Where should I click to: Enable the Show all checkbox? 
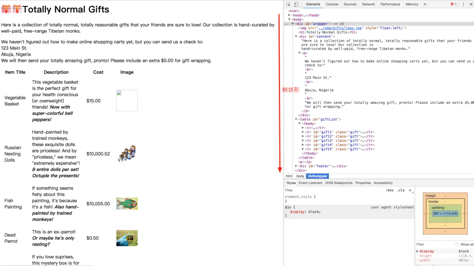[x=457, y=244]
